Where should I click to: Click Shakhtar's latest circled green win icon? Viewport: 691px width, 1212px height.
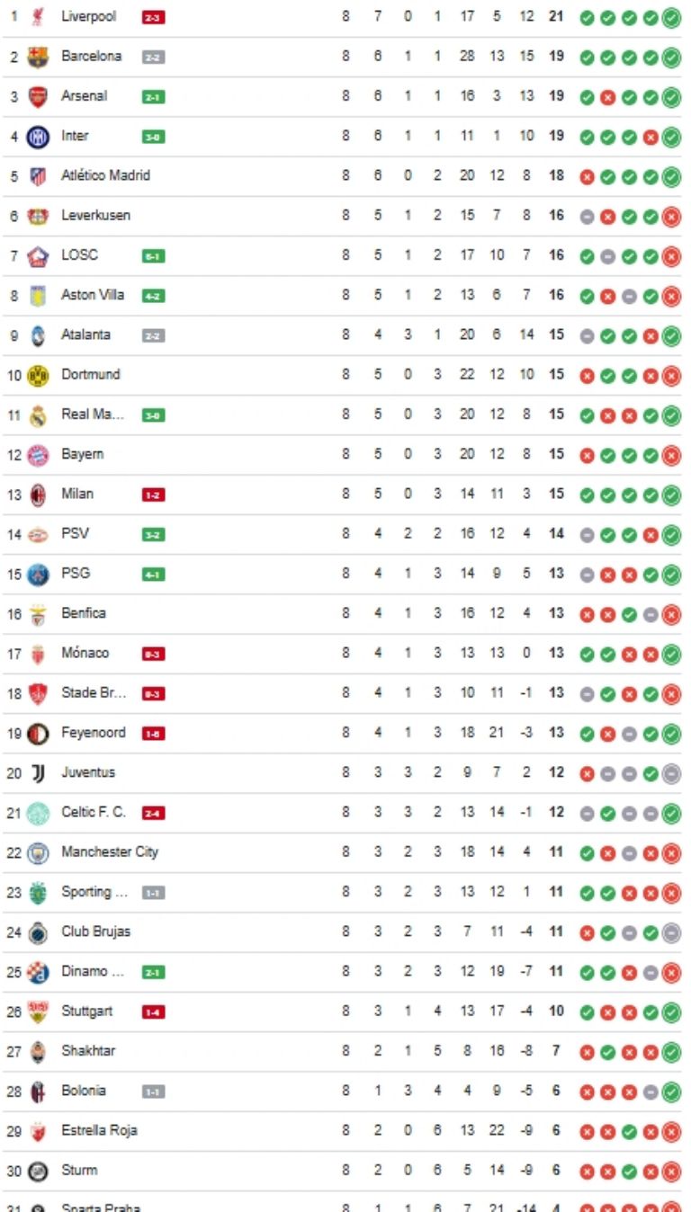tap(671, 1051)
